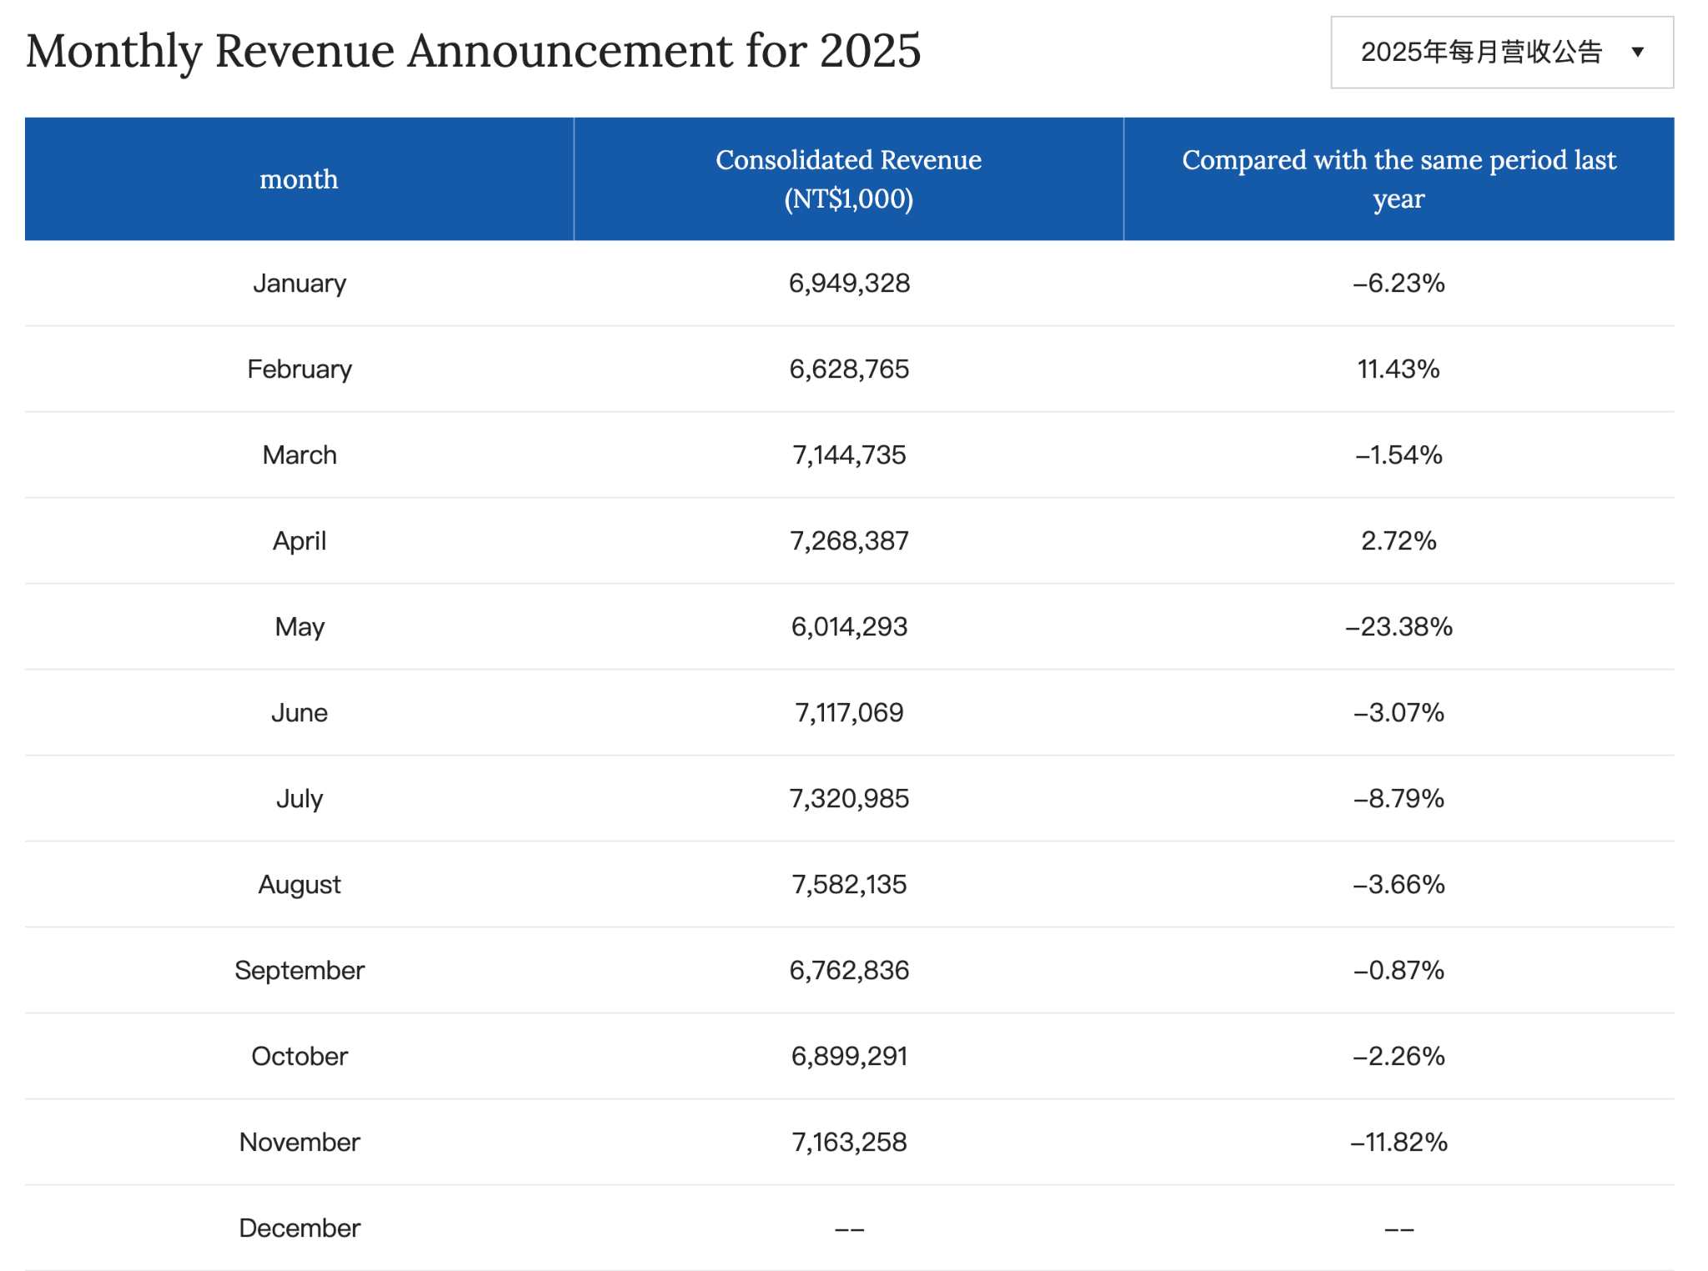This screenshot has height=1271, width=1708.
Task: Click the month column header
Action: tap(299, 179)
